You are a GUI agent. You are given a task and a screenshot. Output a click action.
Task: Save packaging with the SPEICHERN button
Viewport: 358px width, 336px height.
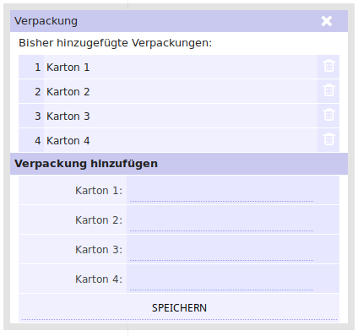coord(179,308)
